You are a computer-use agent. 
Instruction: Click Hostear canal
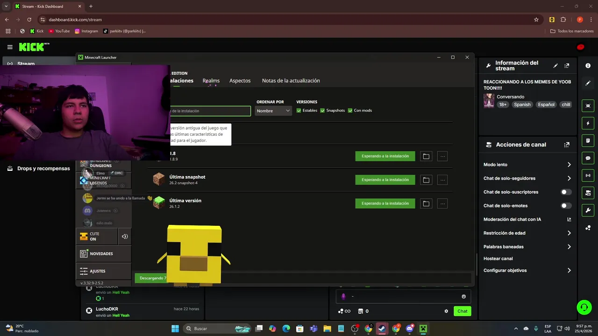(x=498, y=259)
